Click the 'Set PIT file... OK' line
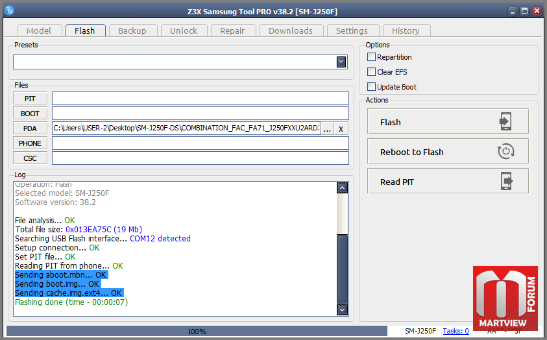 [x=45, y=257]
